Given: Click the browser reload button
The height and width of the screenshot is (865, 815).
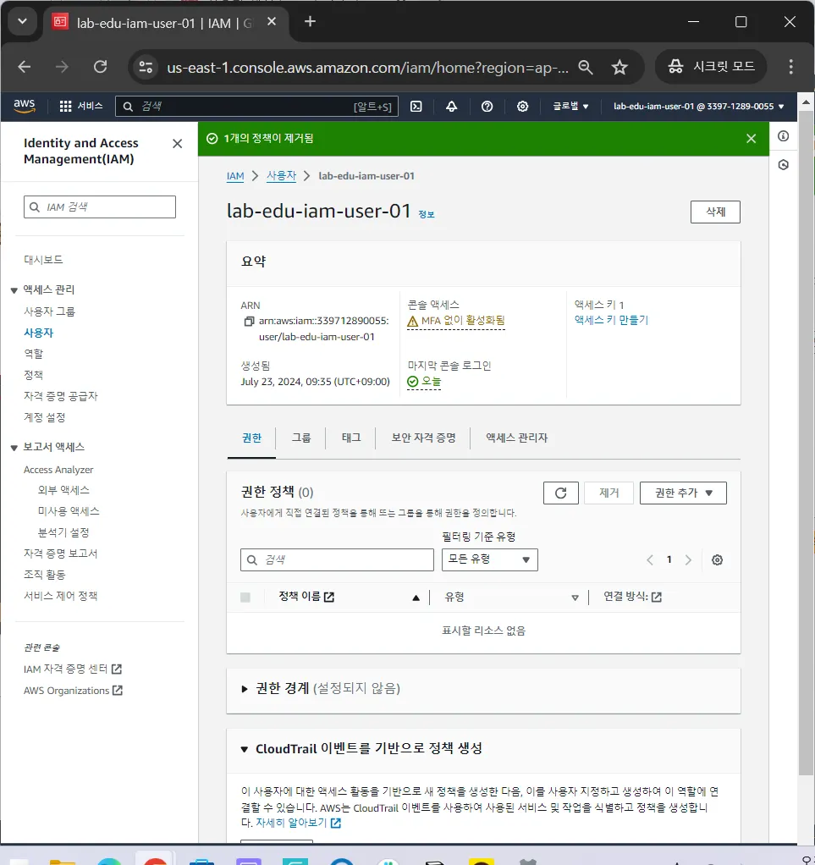Looking at the screenshot, I should pos(101,68).
